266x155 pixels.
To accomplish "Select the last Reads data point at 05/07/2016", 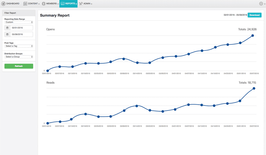I will pos(254,89).
